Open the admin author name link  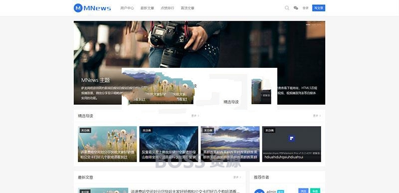tap(271, 192)
